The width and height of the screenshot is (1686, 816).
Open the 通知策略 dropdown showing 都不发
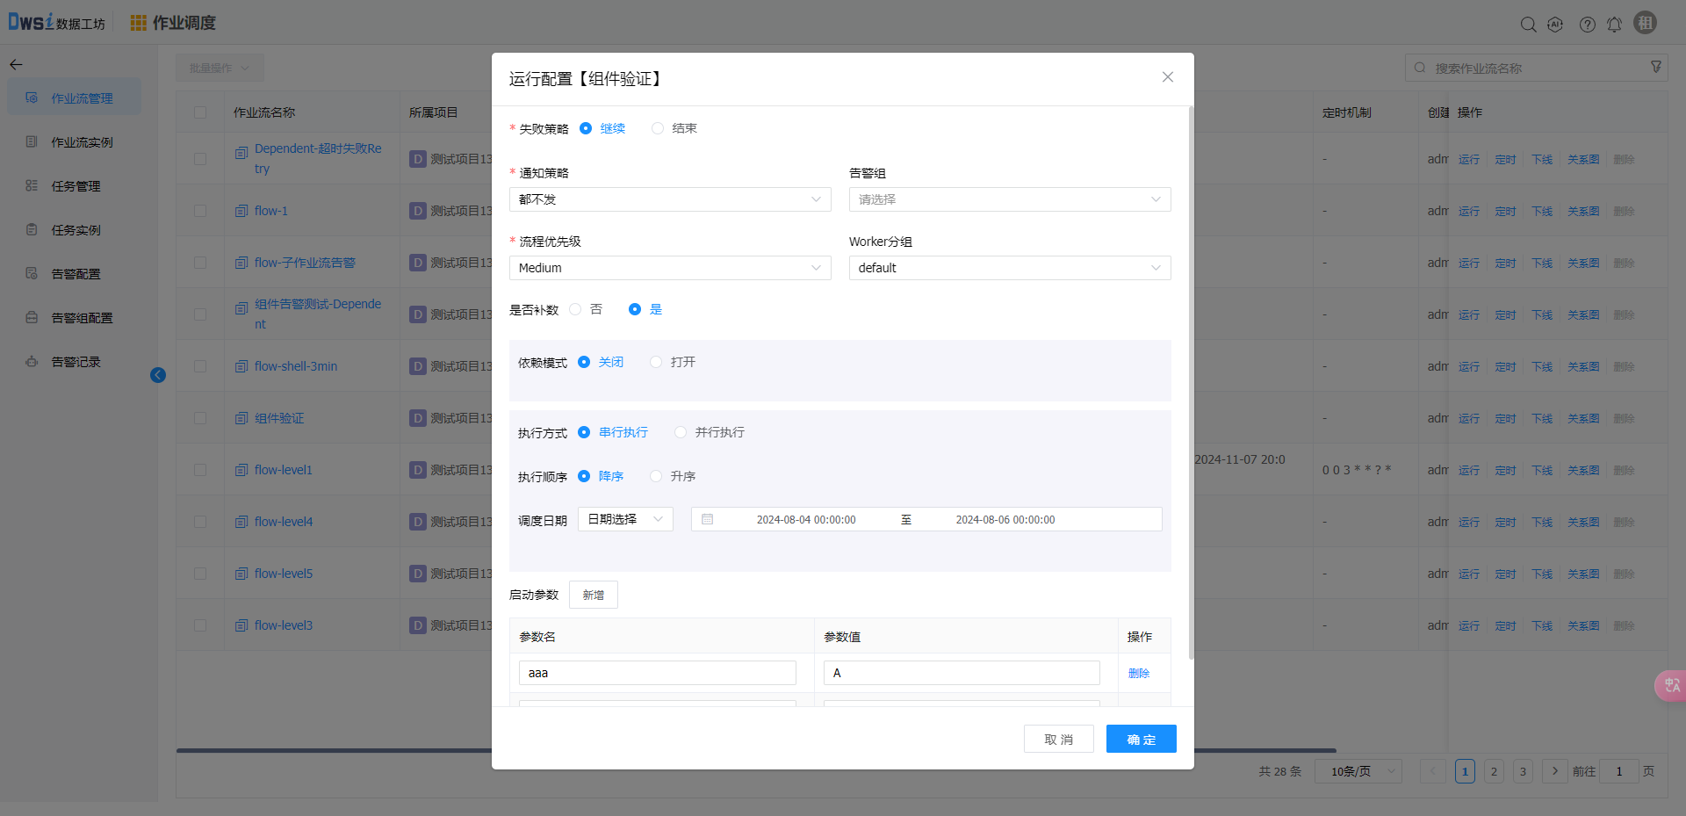669,199
